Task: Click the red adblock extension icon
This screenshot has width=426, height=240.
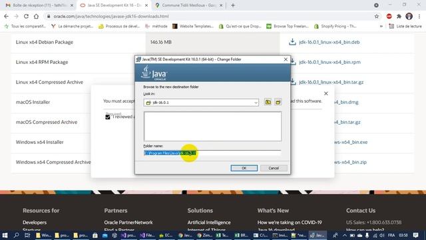Action: click(389, 16)
